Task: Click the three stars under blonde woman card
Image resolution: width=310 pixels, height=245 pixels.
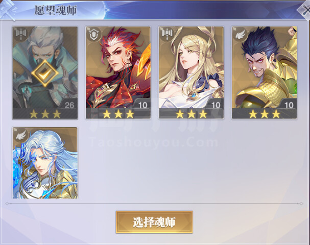Action: click(x=192, y=114)
